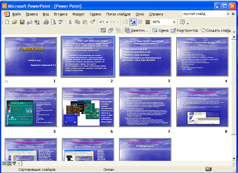Image resolution: width=238 pixels, height=173 pixels.
Task: Save the presentation with the floppy disk icon
Action: click(x=22, y=22)
